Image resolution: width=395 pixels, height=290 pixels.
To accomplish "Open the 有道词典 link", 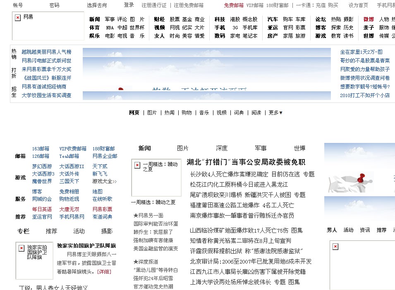I will [102, 216].
